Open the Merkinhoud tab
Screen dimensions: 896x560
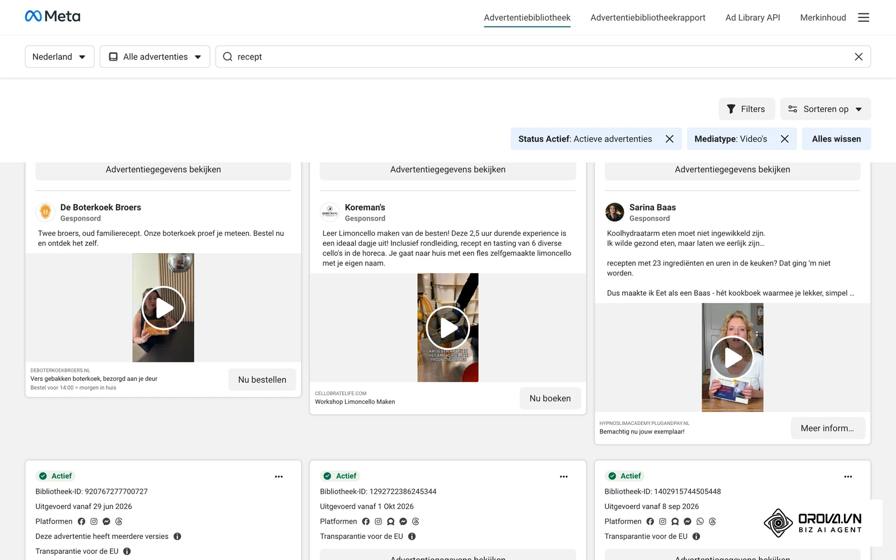coord(823,17)
